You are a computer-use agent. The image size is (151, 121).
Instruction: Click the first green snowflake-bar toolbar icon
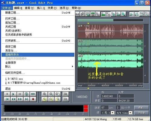pos(103,14)
